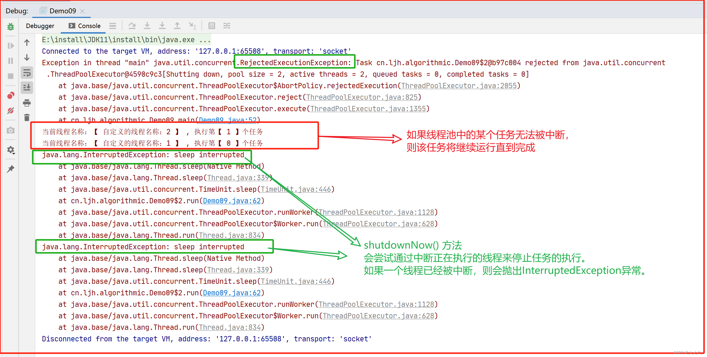The width and height of the screenshot is (707, 357).
Task: Click the Force Step Into icon
Action: 162,26
